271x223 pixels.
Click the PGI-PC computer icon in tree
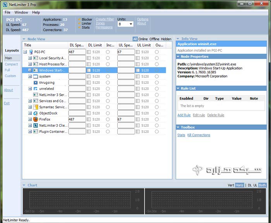click(31, 52)
